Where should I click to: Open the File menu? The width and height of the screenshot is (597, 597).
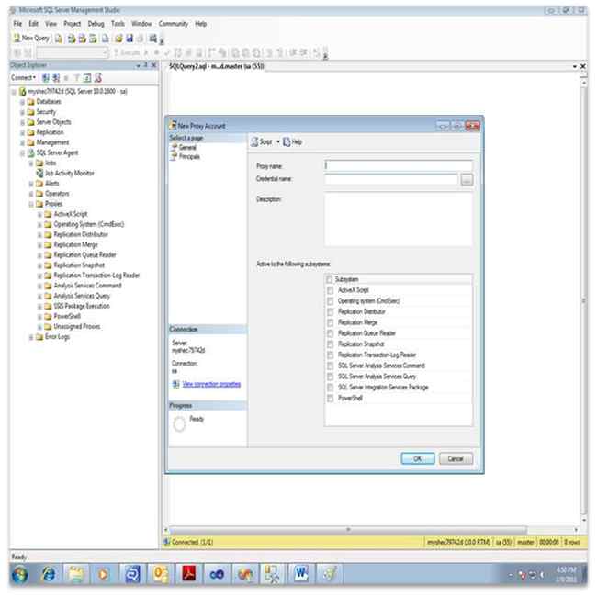[x=17, y=24]
